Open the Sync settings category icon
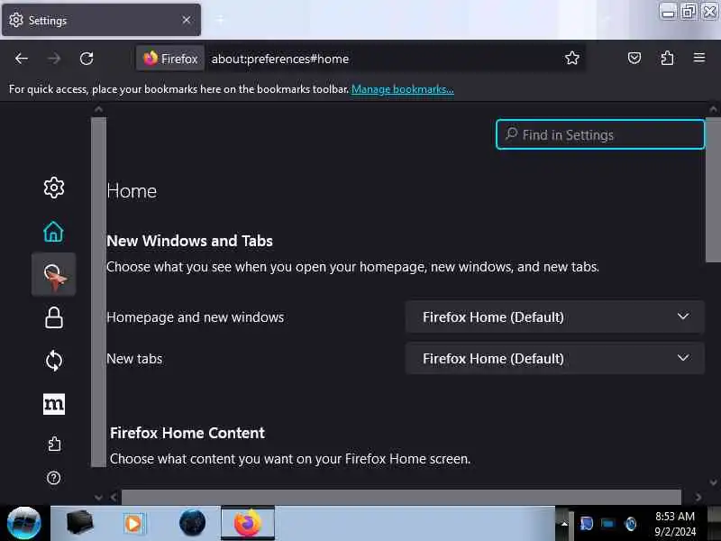This screenshot has width=721, height=541. pos(54,361)
